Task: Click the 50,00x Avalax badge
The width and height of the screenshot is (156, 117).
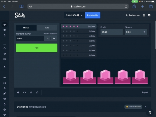Action: [133, 107]
